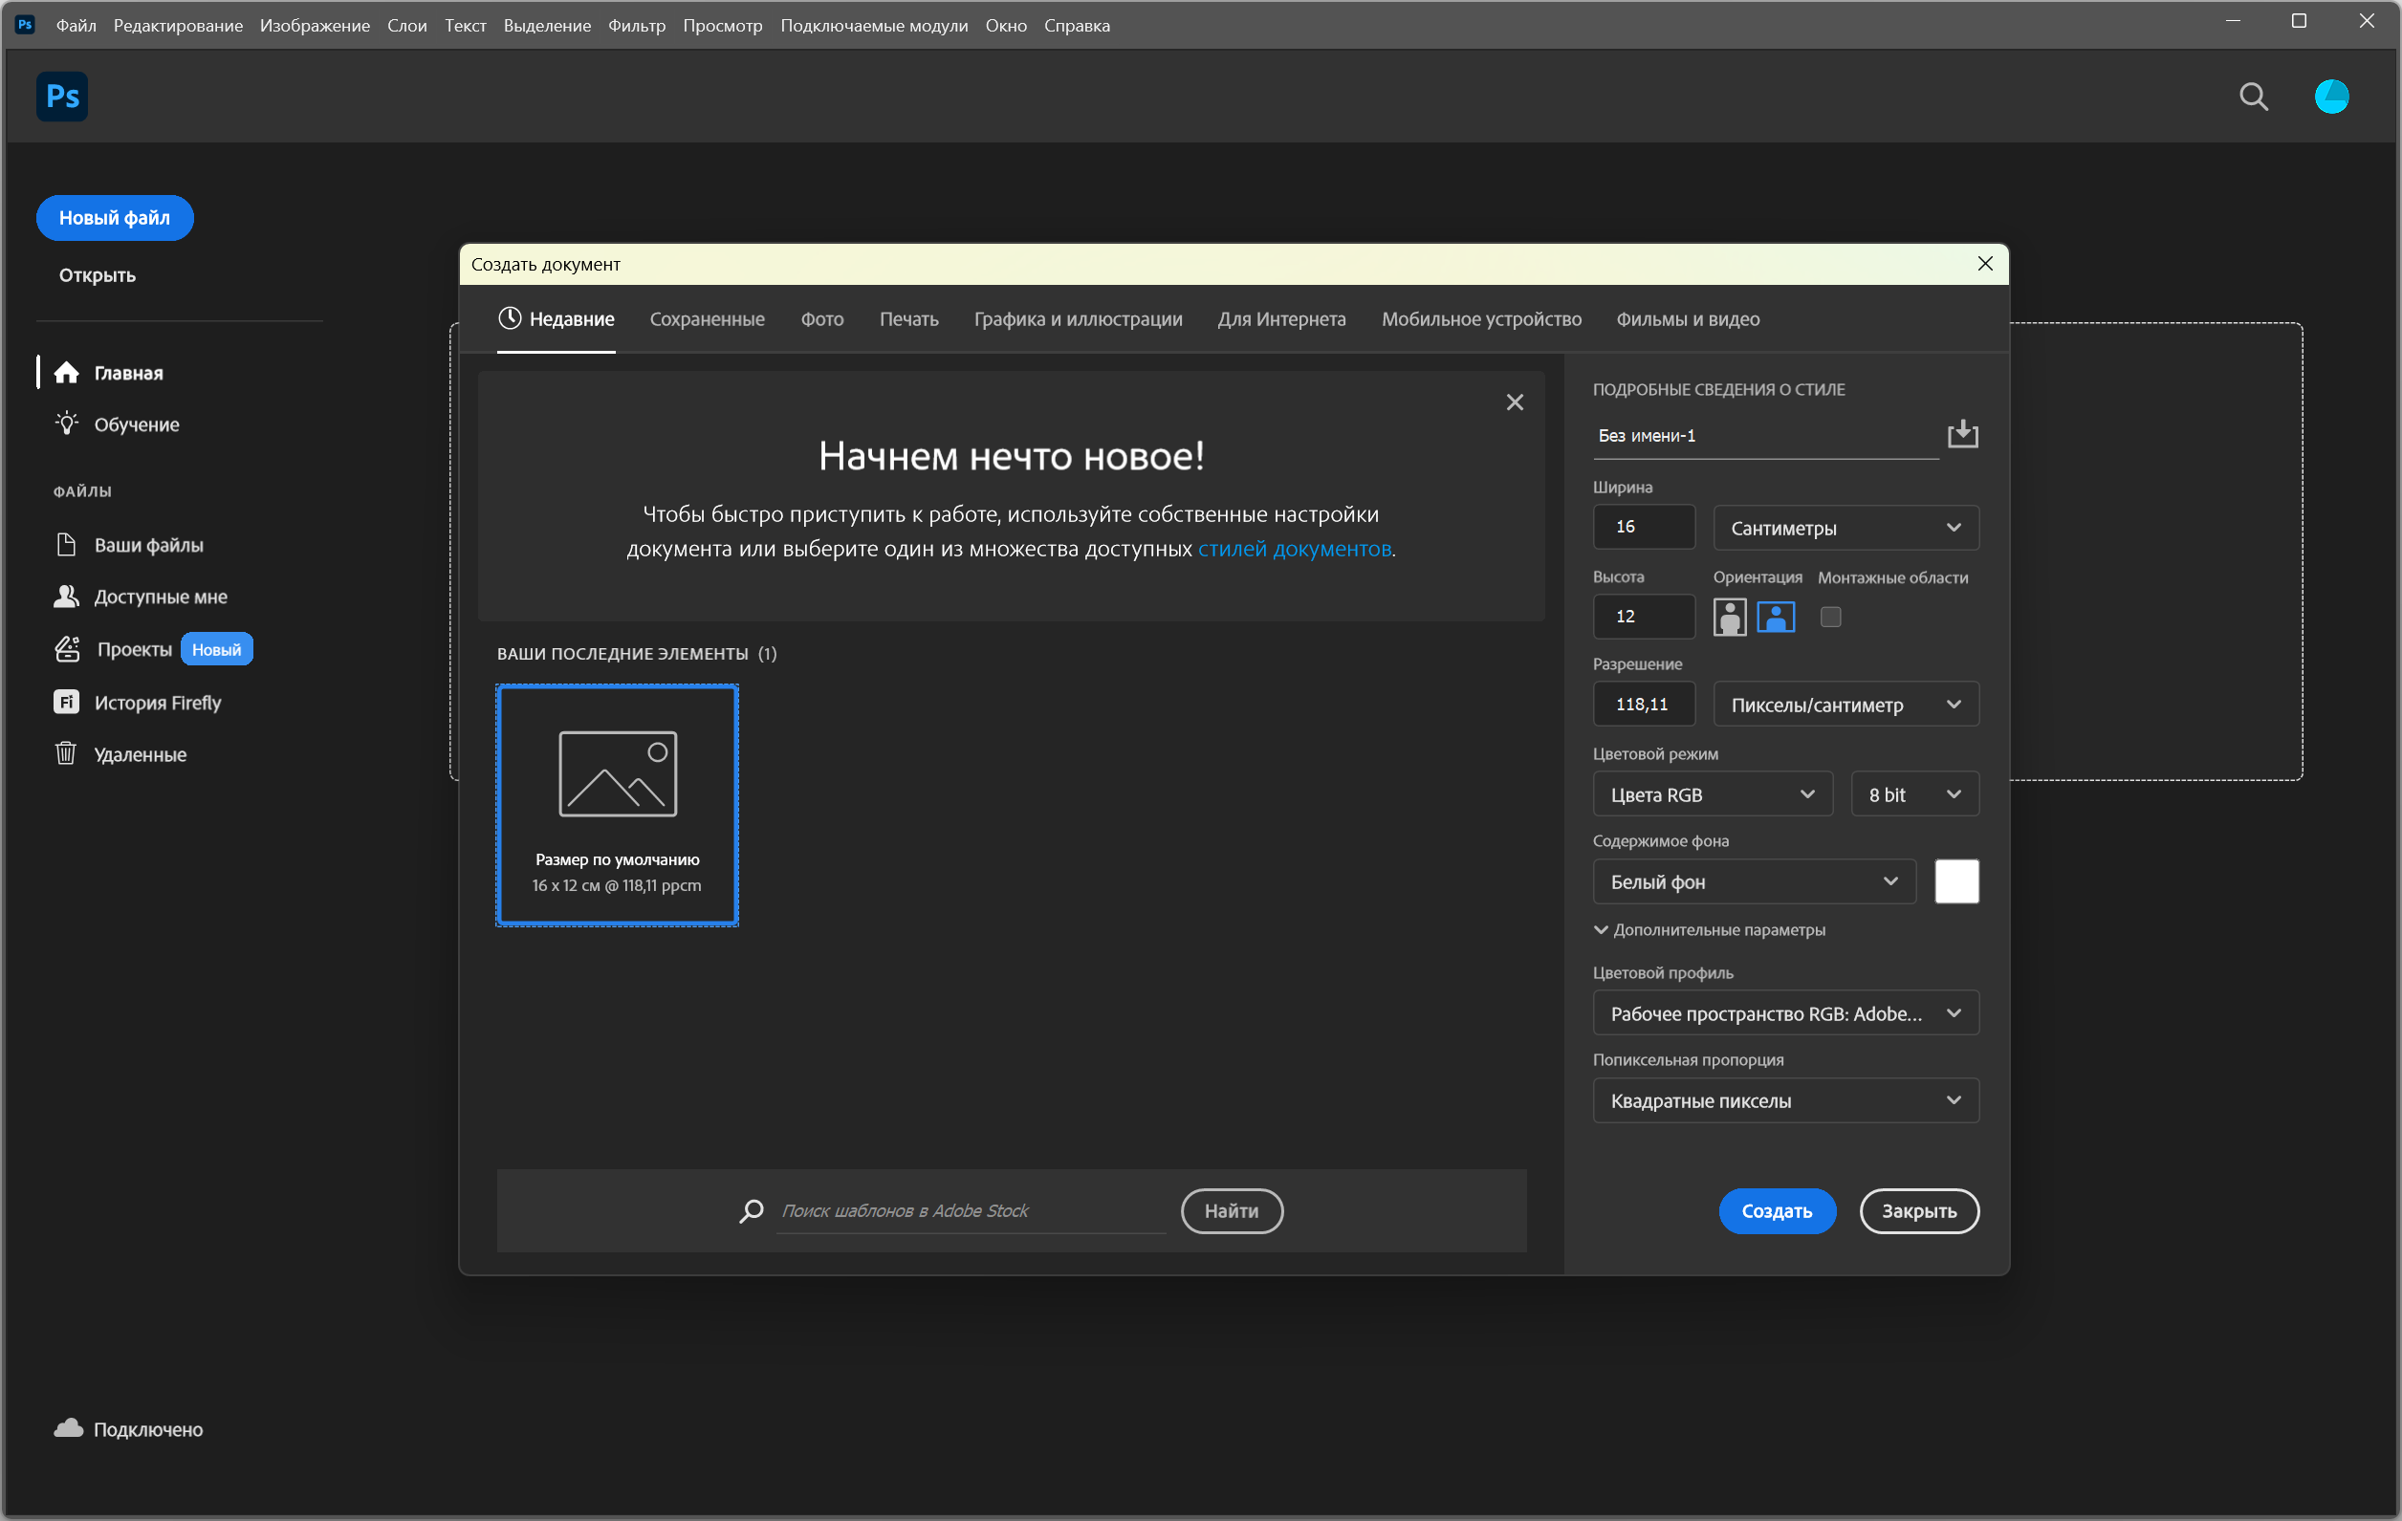Click the search magnifier icon in header
Viewport: 2402px width, 1521px height.
2254,97
